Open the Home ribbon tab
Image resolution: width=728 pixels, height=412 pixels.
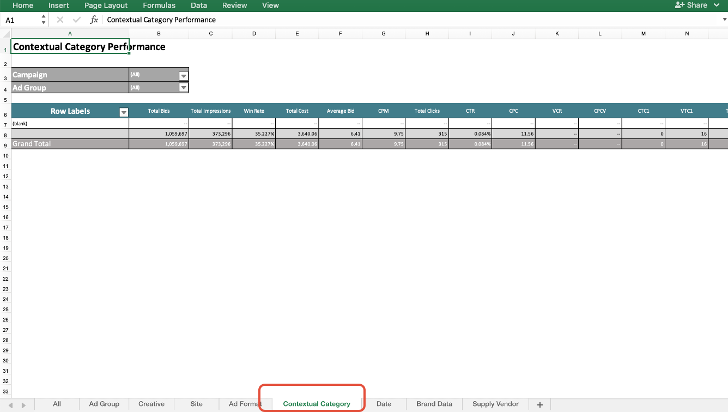click(x=23, y=5)
